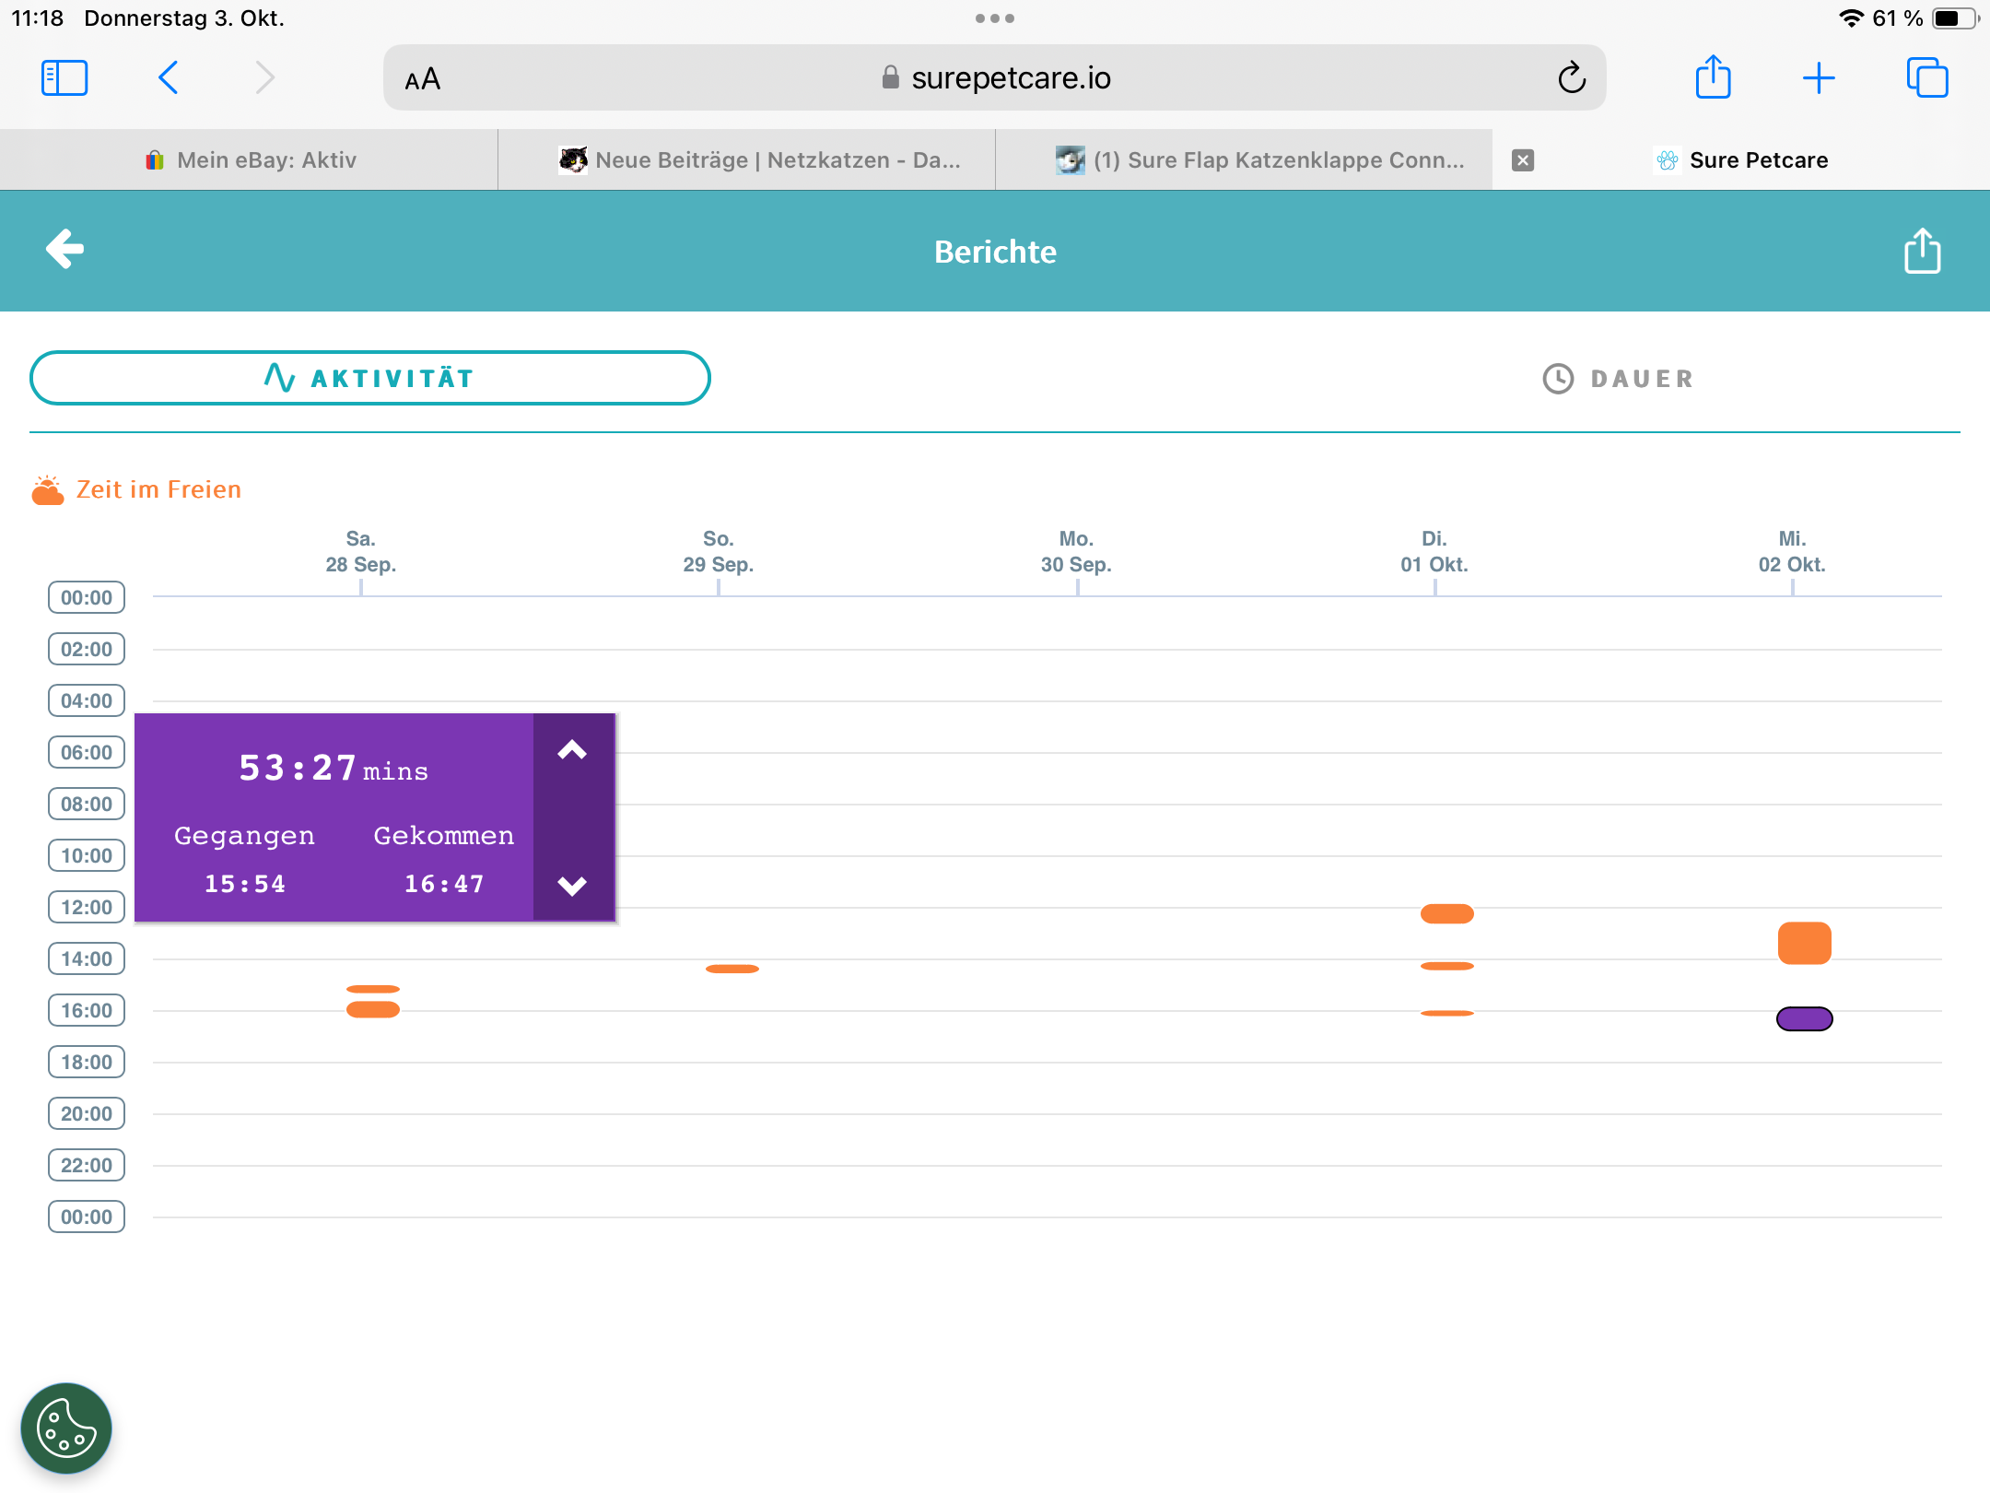Image resolution: width=1990 pixels, height=1493 pixels.
Task: Reload the page with the refresh icon
Action: 1572,78
